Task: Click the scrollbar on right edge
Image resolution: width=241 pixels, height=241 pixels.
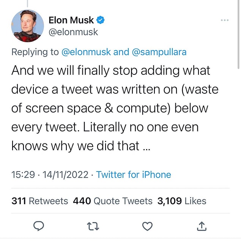Action: [x=239, y=30]
